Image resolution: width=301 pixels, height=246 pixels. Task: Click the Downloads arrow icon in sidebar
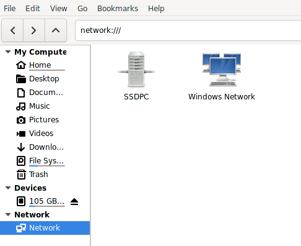pos(21,147)
